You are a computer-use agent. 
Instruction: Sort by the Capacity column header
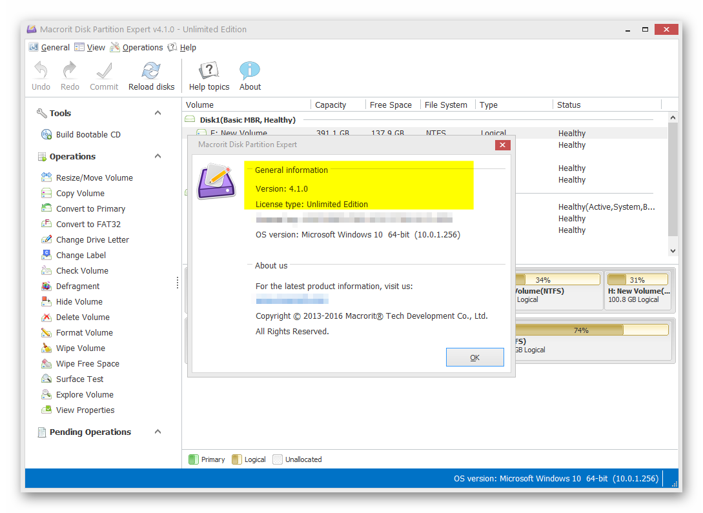tap(338, 105)
